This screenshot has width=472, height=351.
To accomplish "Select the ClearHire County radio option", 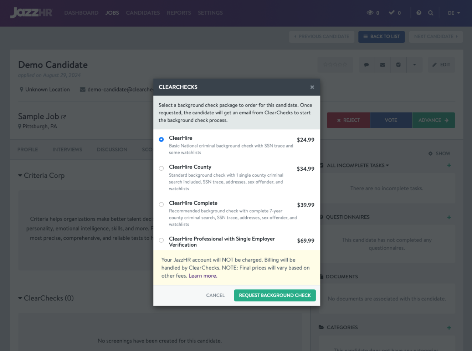I will coord(161,168).
